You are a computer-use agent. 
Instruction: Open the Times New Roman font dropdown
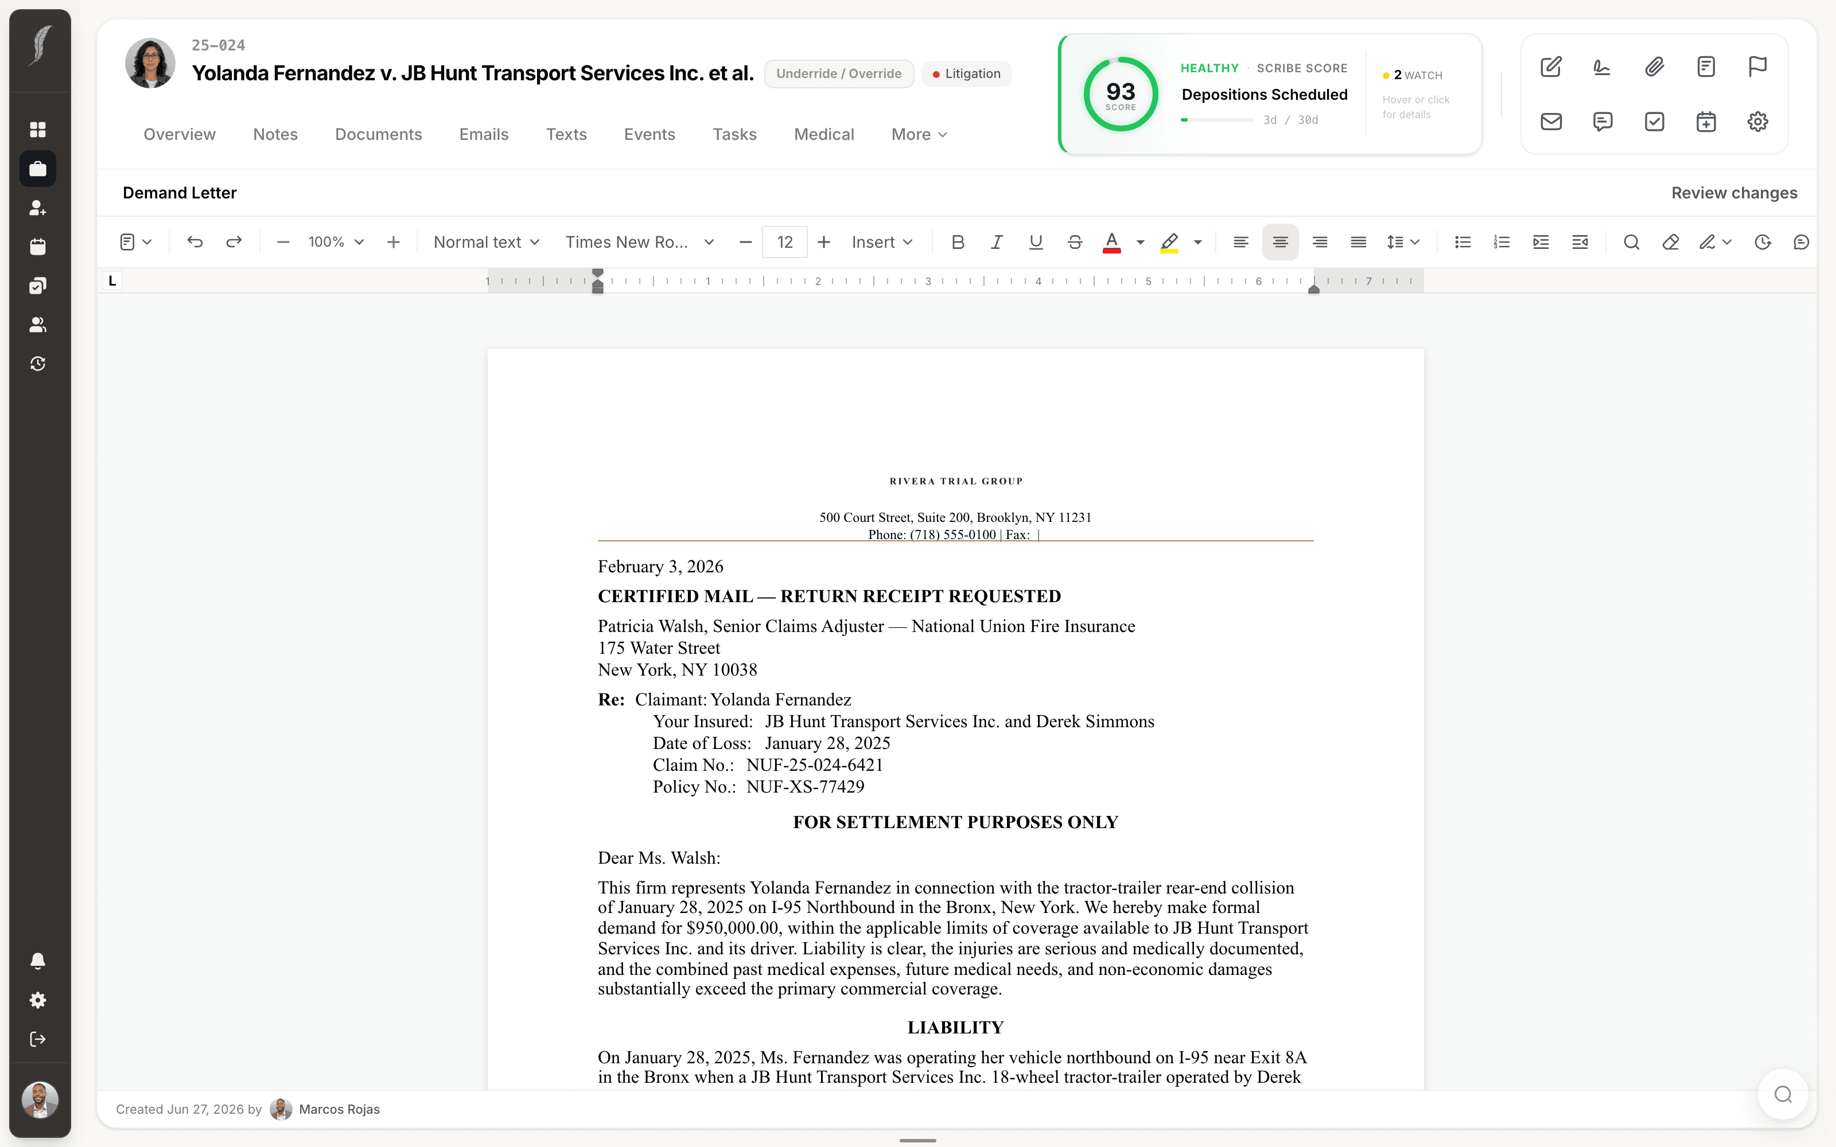640,242
